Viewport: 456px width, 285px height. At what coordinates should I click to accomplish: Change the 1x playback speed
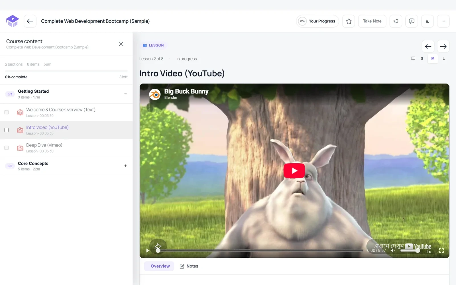click(429, 252)
